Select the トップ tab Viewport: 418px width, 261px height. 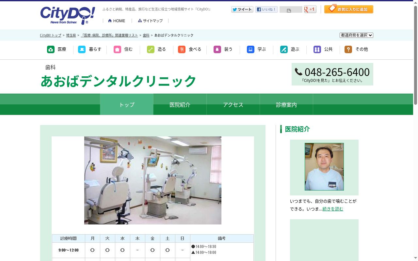pyautogui.click(x=127, y=104)
